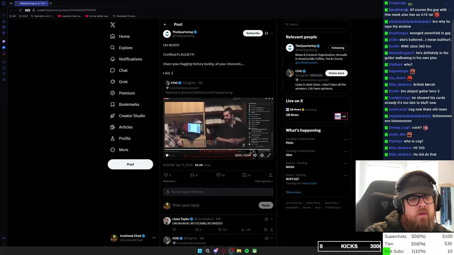View analytics on Liana Taylor's reply
The image size is (454, 255).
(x=246, y=230)
